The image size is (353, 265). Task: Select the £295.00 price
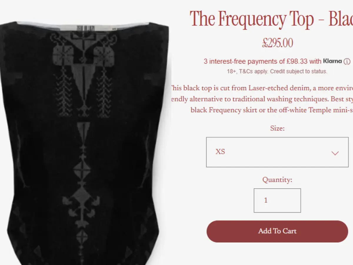(x=277, y=43)
